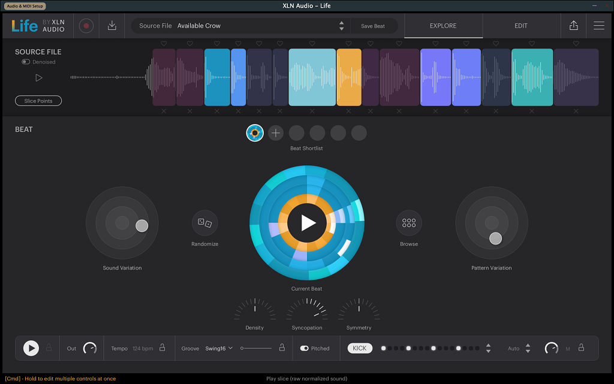Switch to the EXPLORE tab

click(x=443, y=26)
